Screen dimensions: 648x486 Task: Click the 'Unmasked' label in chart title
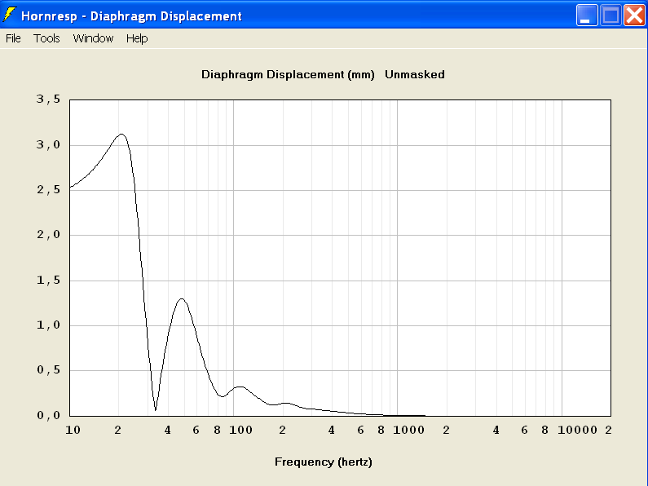tap(415, 74)
